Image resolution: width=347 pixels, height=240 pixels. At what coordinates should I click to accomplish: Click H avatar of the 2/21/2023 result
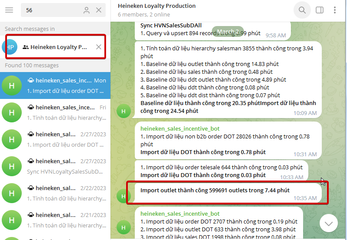click(12, 220)
